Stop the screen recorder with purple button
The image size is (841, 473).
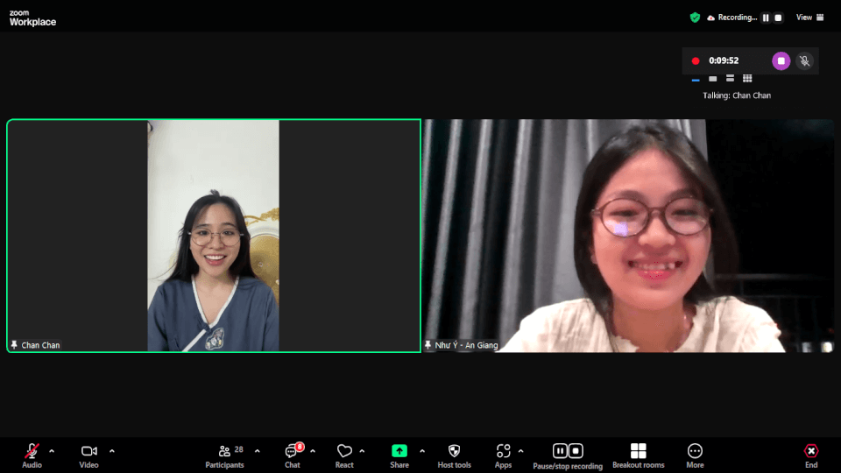pyautogui.click(x=781, y=60)
